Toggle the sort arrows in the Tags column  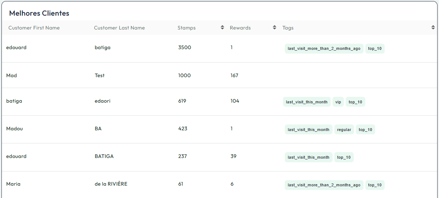coord(433,28)
